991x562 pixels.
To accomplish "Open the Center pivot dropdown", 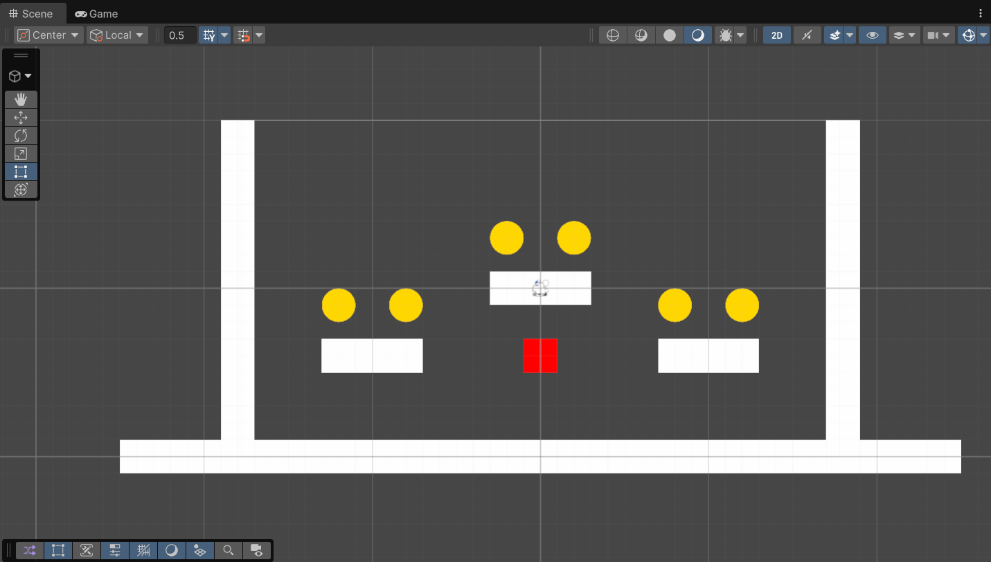I will click(48, 35).
